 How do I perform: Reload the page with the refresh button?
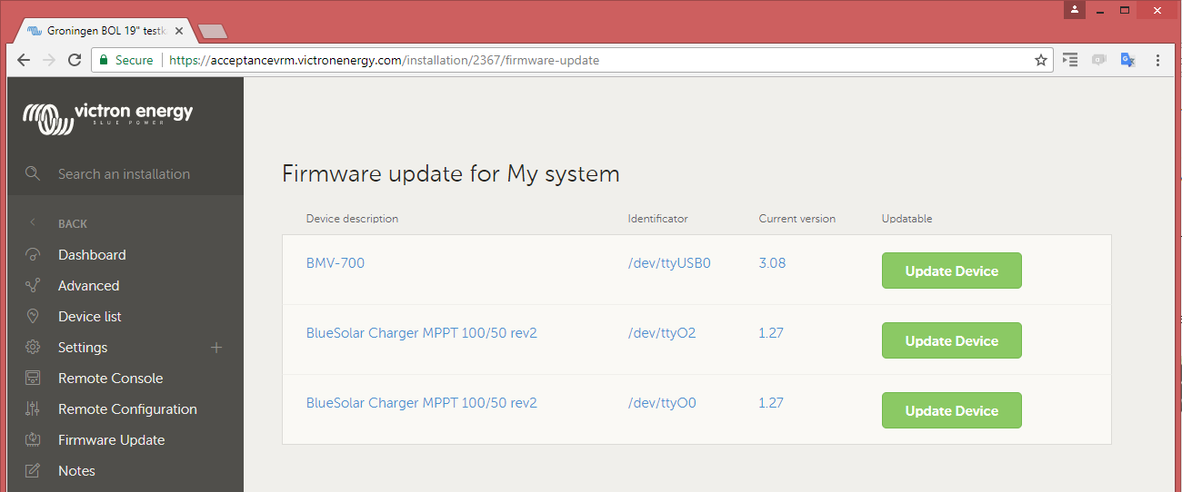pos(75,60)
